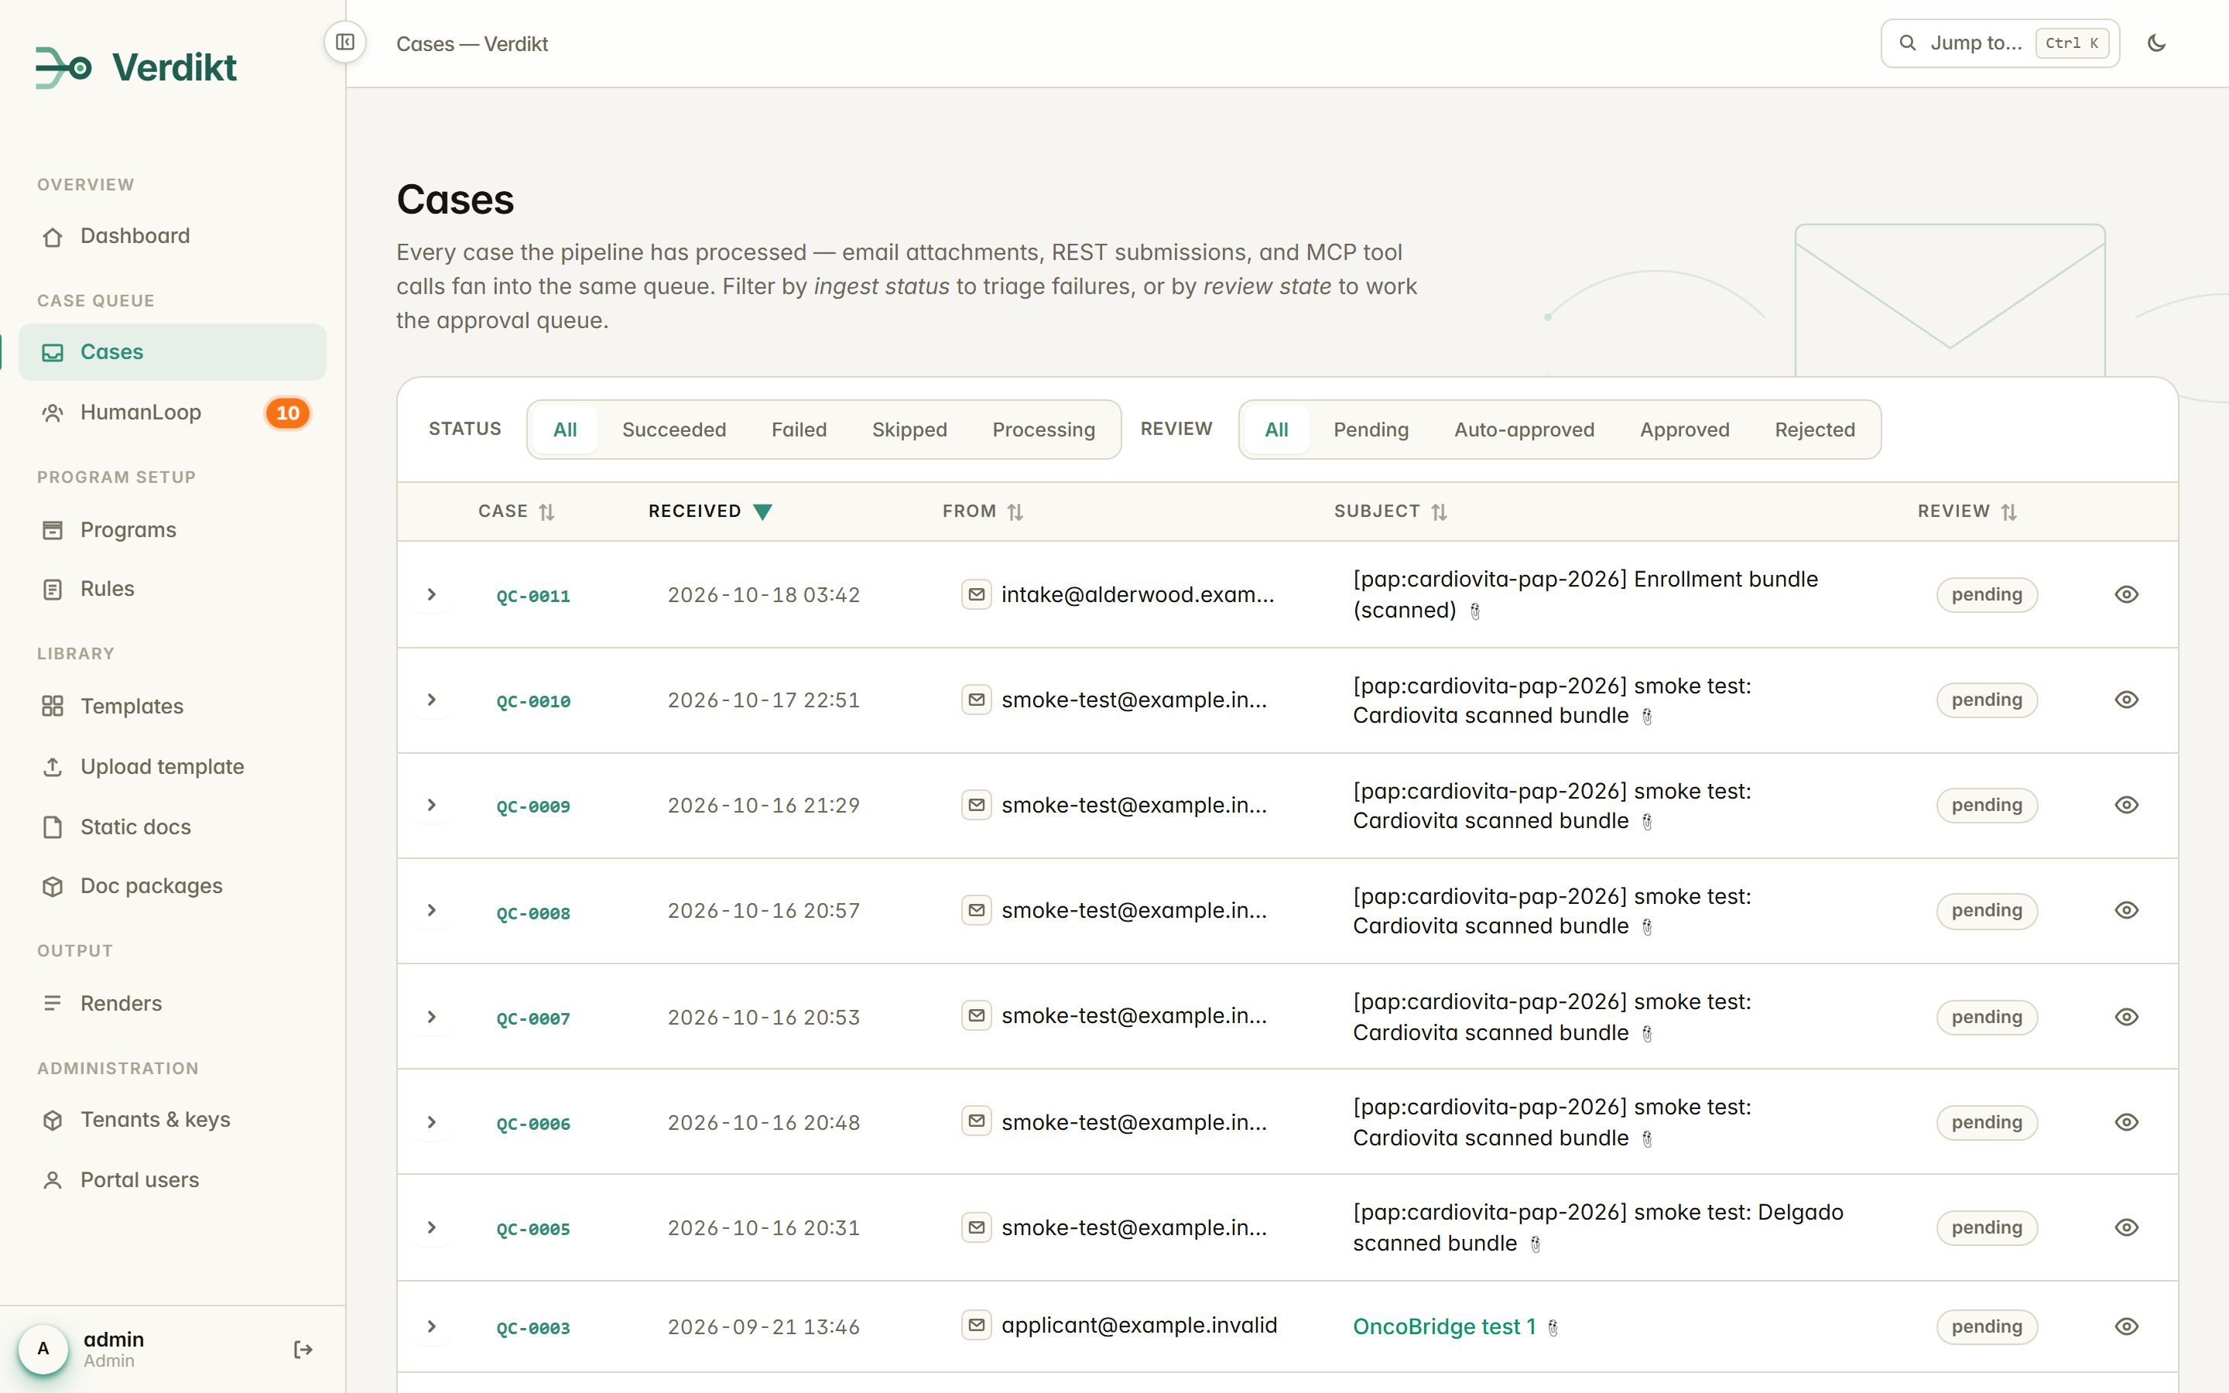Expand row QC-0009

(431, 805)
